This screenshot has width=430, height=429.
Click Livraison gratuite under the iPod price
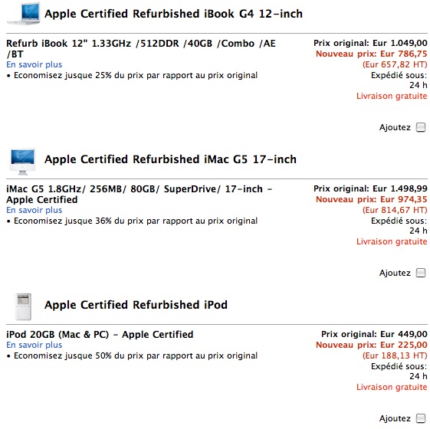(392, 388)
